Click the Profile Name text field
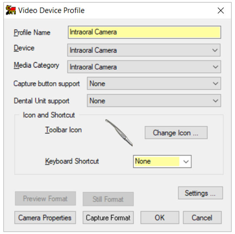Image resolution: width=235 pixels, height=234 pixels. (x=144, y=32)
